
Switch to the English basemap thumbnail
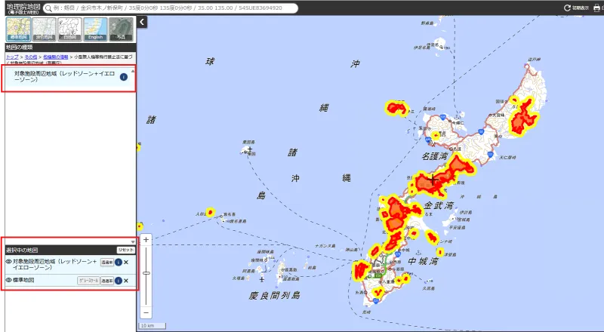pyautogui.click(x=96, y=29)
